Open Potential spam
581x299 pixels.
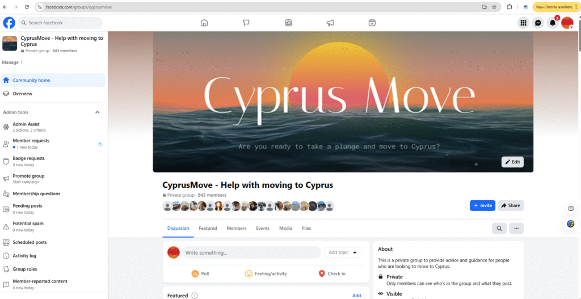pos(53,226)
